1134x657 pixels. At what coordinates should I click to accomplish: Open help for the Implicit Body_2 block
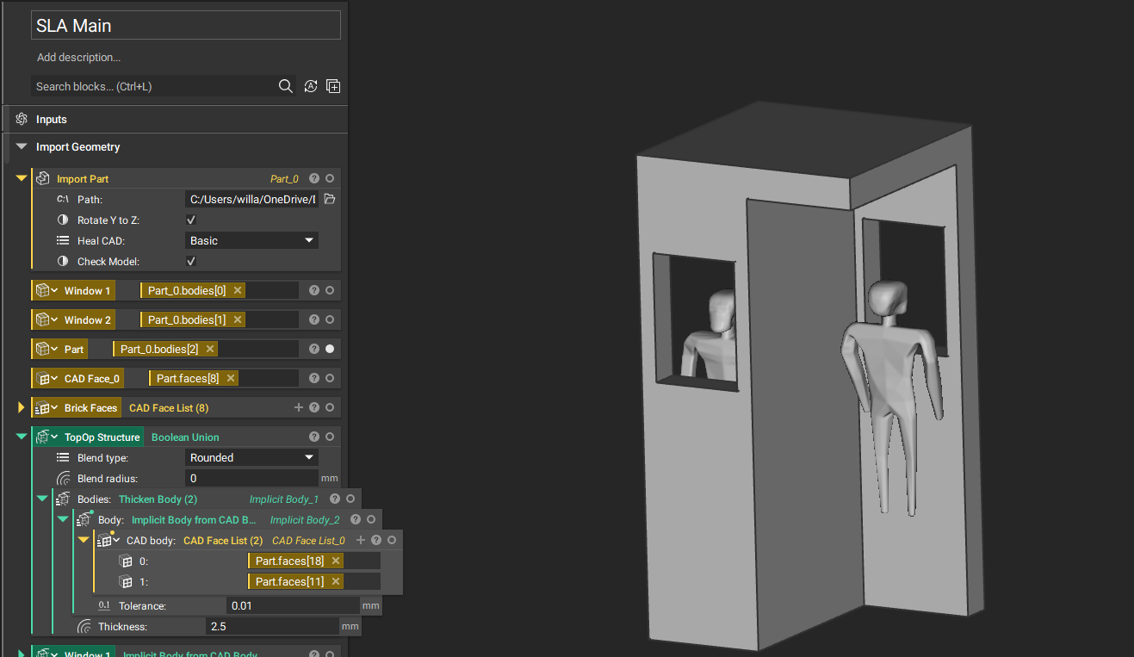[356, 519]
